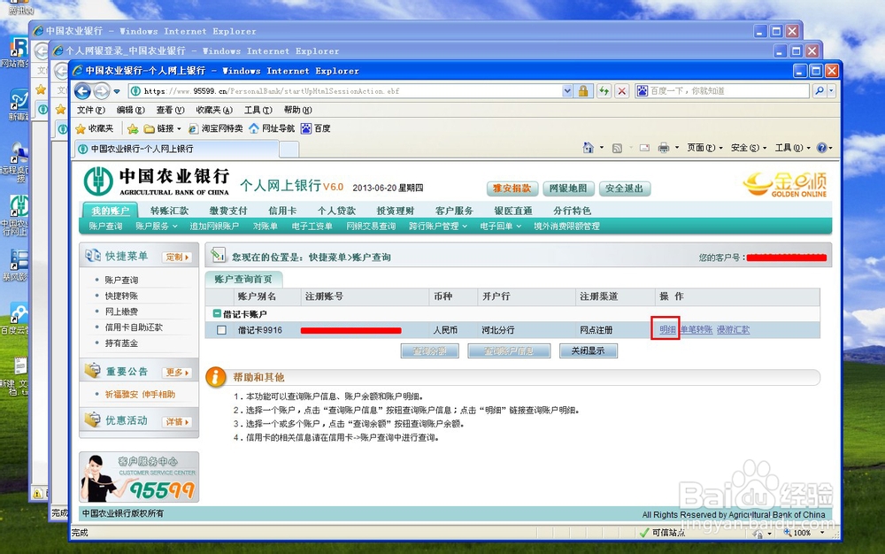Open the 帮助 menu
Viewport: 885px width, 554px height.
(297, 110)
